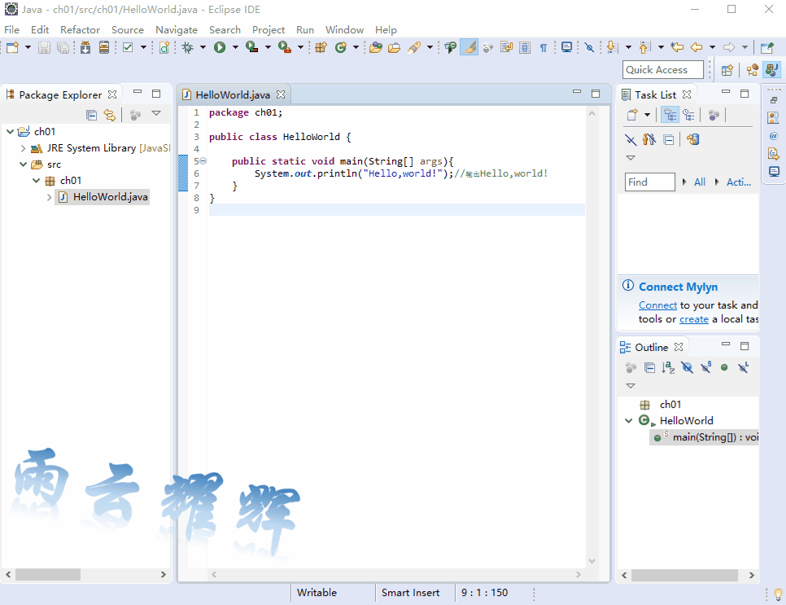The width and height of the screenshot is (786, 605).
Task: Select the HelloWorld.java editor tab
Action: [232, 94]
